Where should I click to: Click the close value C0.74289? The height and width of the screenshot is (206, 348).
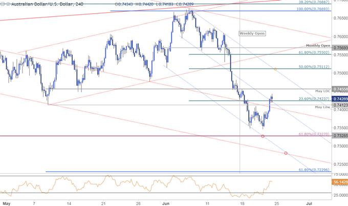click(184, 4)
